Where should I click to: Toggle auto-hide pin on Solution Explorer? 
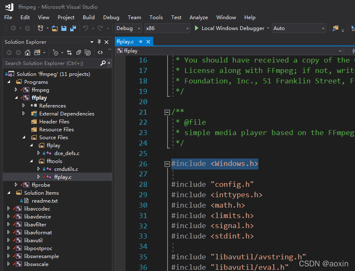99,42
